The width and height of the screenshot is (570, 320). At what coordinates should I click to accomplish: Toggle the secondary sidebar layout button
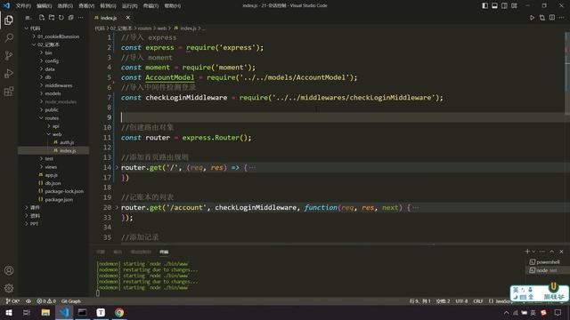pos(504,6)
